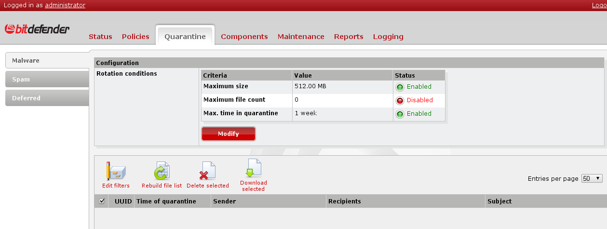Click red Disabled indicator for Maximum file count
607x229 pixels.
[400, 100]
